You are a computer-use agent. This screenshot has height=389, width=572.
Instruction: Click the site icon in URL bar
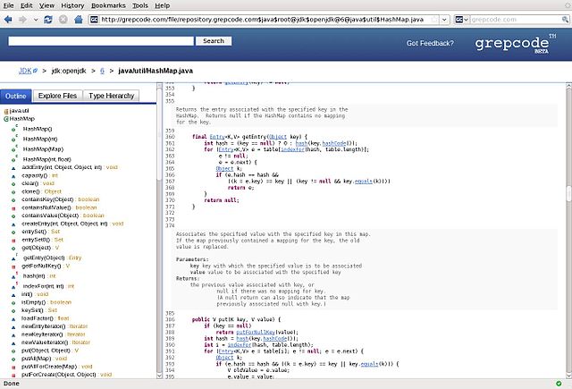(95, 18)
